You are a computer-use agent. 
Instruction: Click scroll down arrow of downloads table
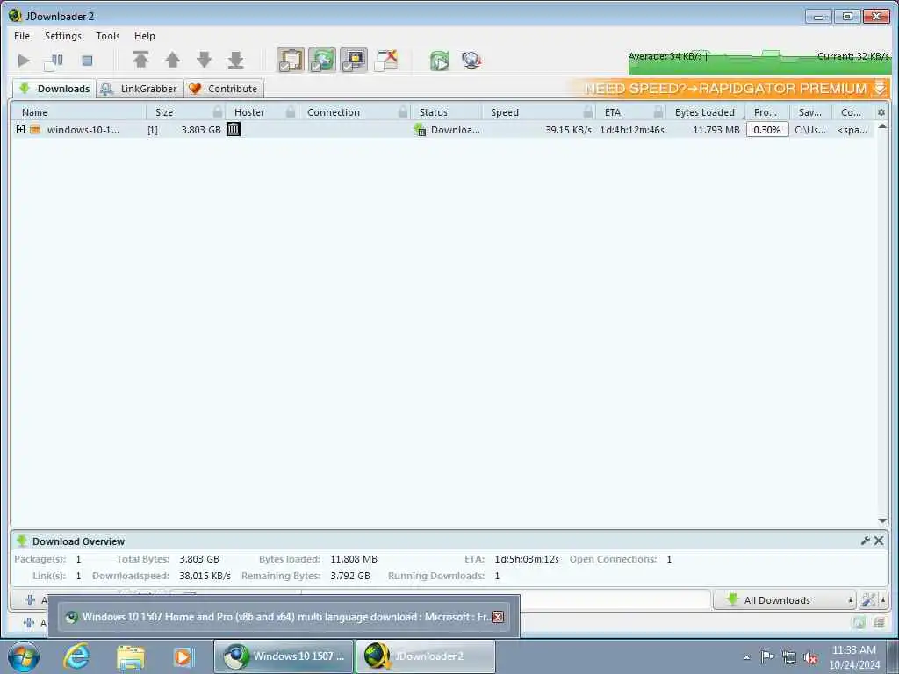tap(882, 520)
